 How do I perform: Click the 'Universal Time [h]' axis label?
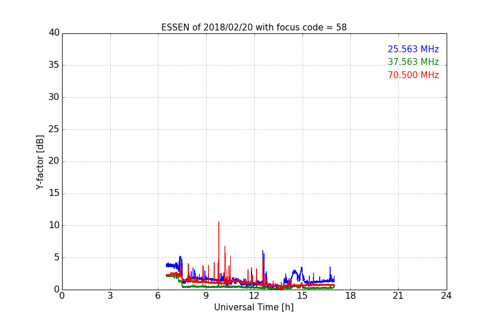coord(254,307)
